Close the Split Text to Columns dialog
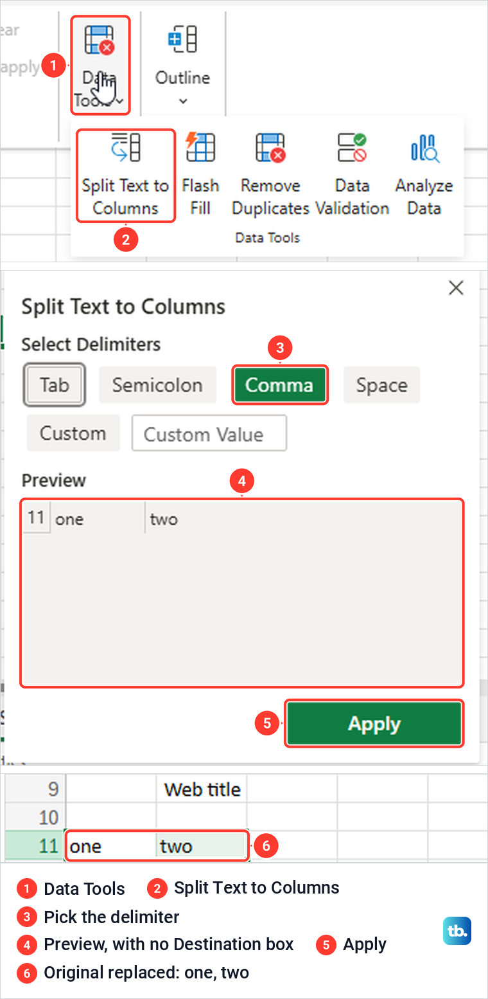Viewport: 488px width, 999px height. pos(456,288)
